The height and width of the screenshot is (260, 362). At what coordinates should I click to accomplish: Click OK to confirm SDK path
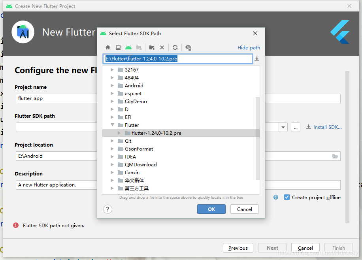tap(211, 209)
